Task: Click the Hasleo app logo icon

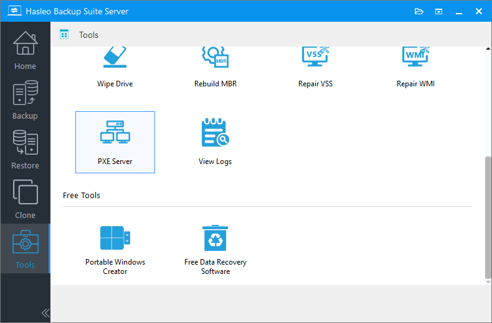Action: click(x=14, y=11)
